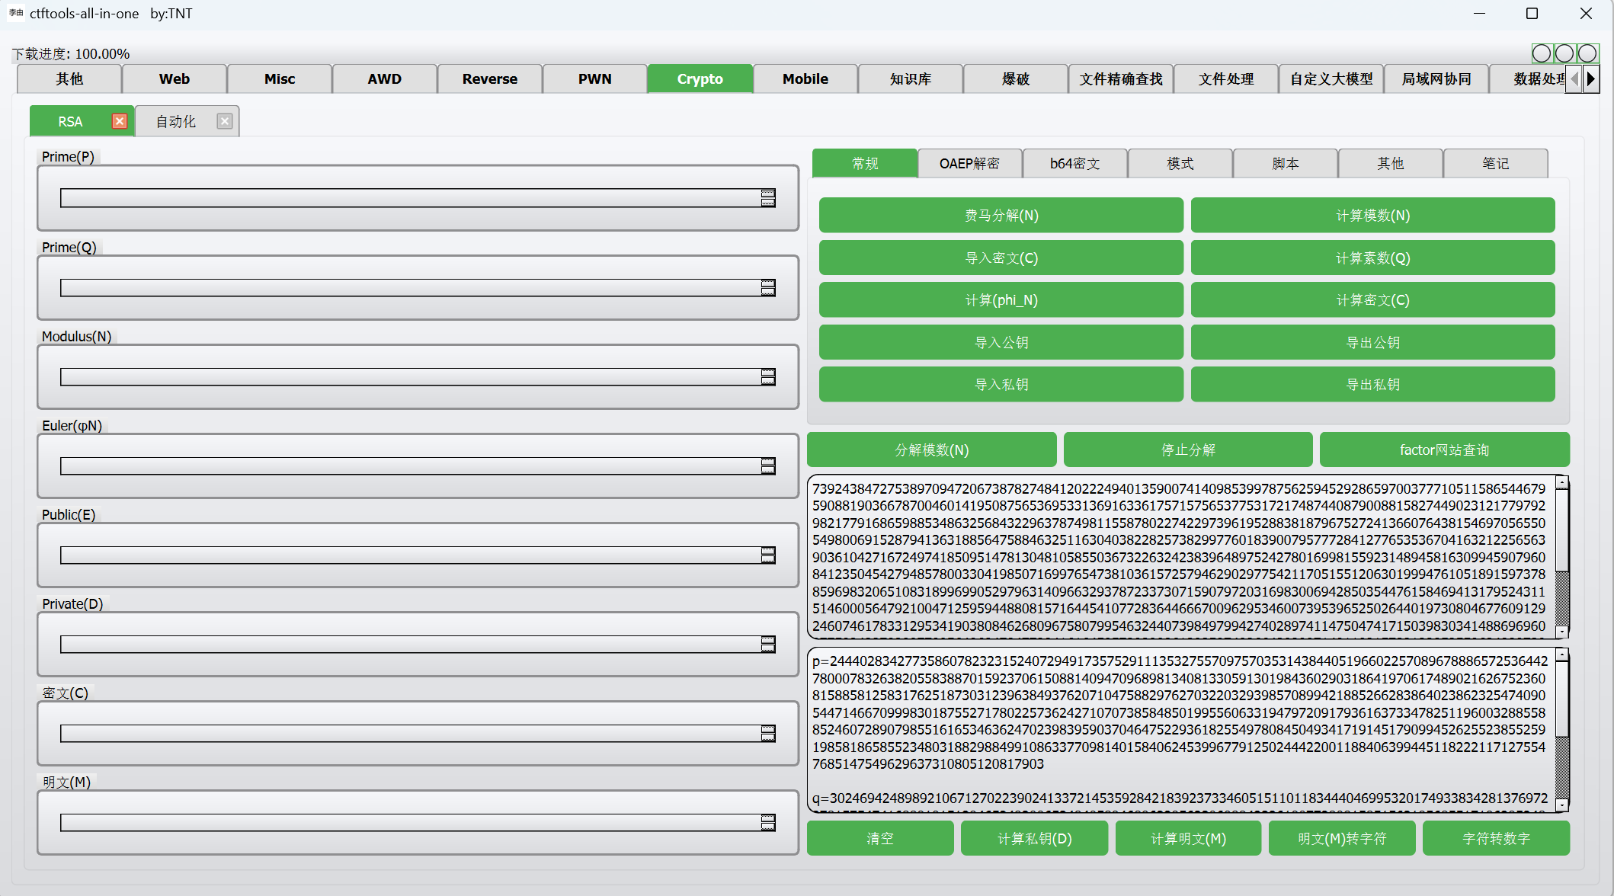
Task: Select the Crypto category tab
Action: (x=700, y=79)
